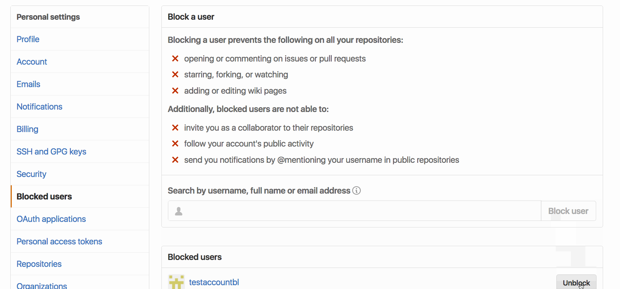Click text 'starring, forking, or watching'
Screen dimensions: 620x289
tap(236, 75)
